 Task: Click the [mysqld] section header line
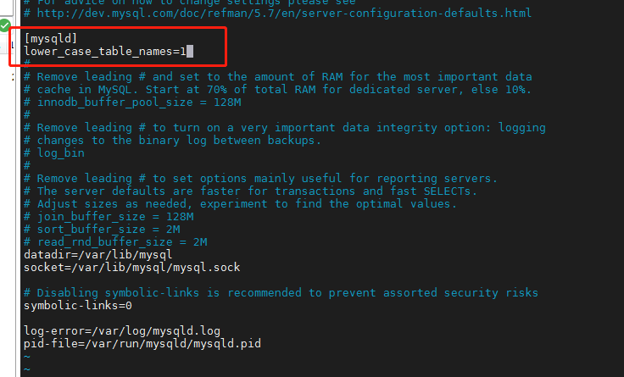(51, 39)
